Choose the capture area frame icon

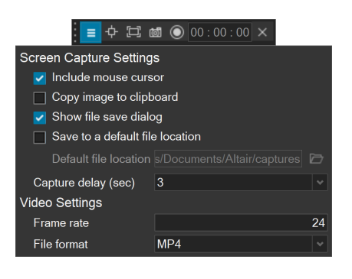tap(133, 32)
